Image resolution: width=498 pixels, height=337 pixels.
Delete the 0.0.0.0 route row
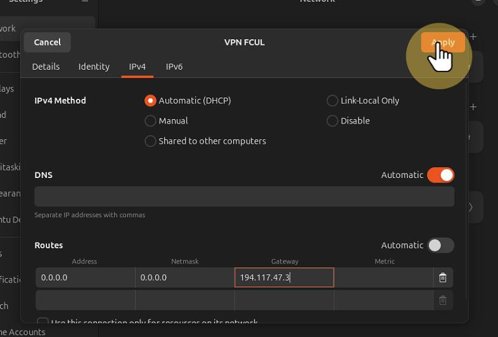443,277
